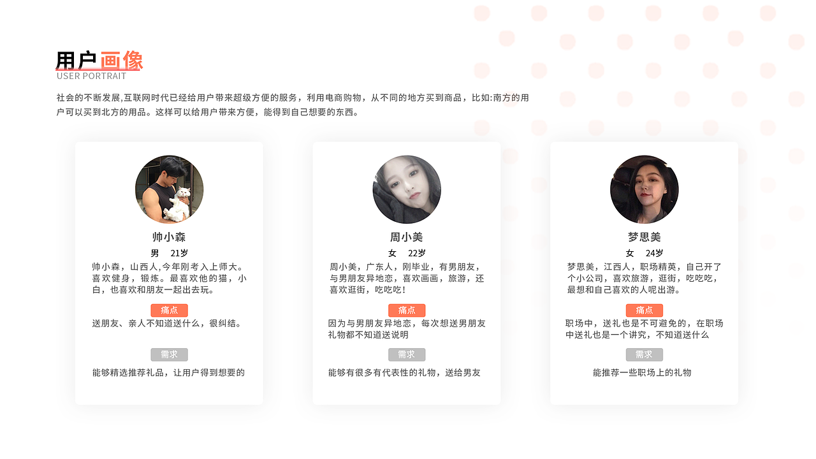Click the text 能推荐一些职场上的礼物
The image size is (816, 459).
pos(642,372)
